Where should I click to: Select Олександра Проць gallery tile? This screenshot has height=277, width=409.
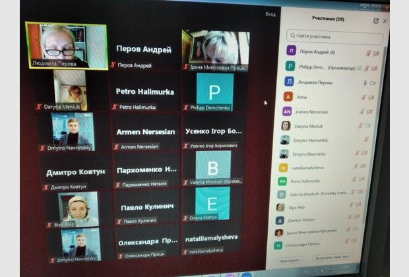(x=148, y=243)
